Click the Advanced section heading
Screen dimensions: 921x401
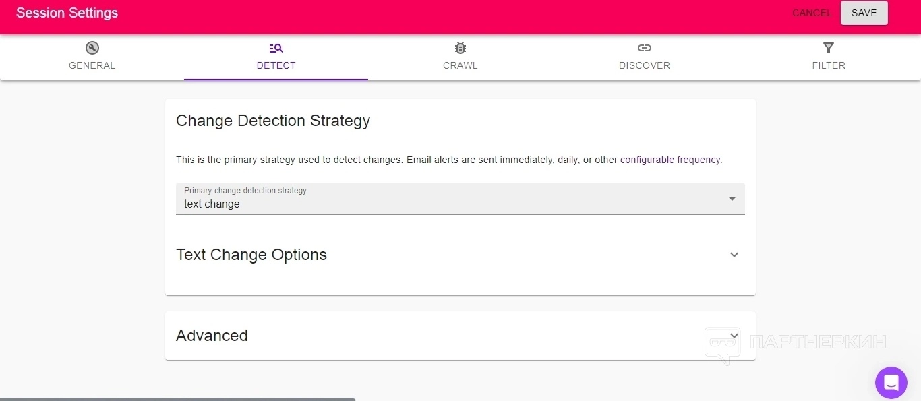(x=212, y=336)
